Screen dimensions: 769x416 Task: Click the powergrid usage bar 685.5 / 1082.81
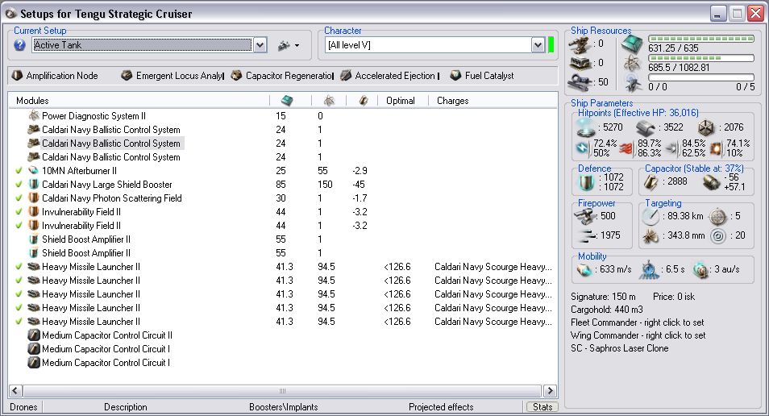pos(701,58)
